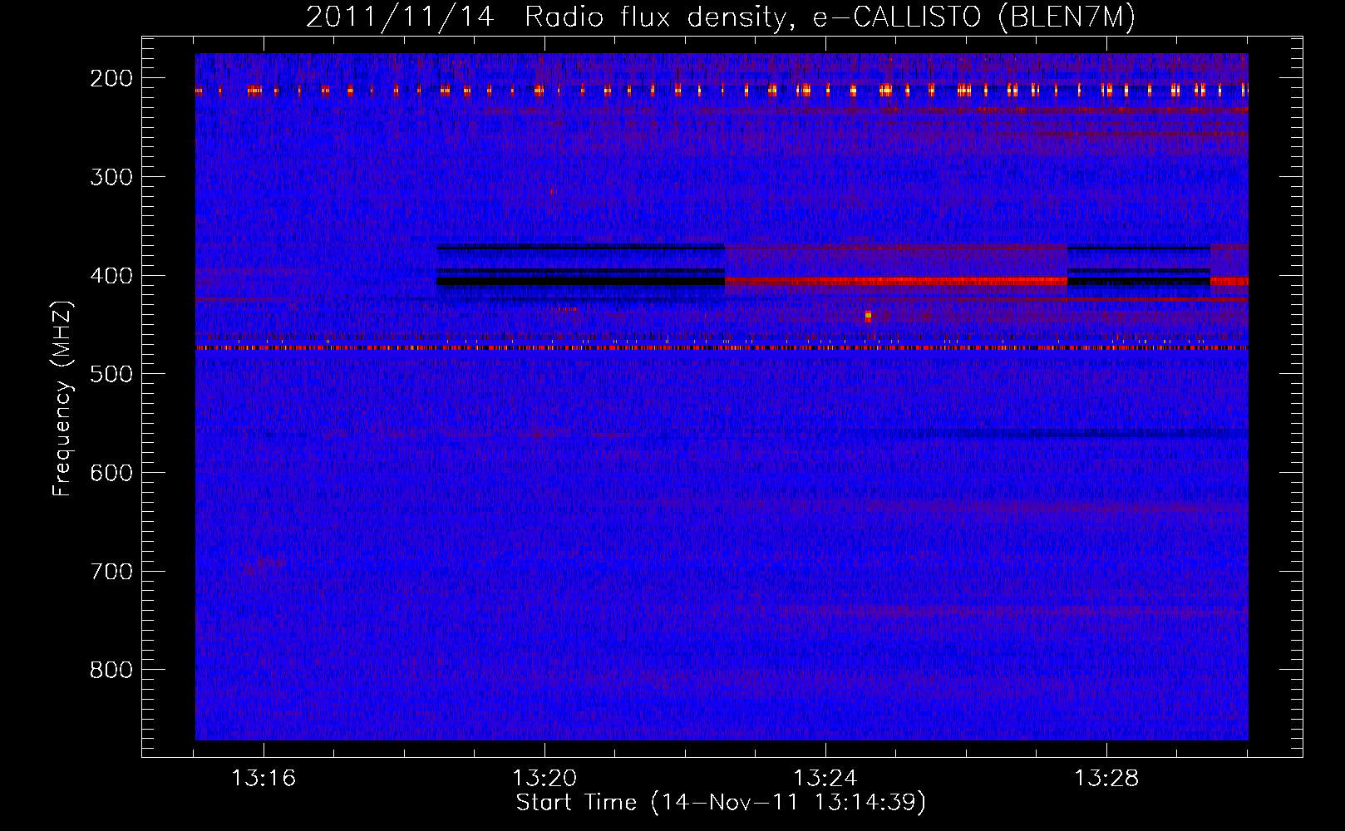Click the 13:28 time tick label
The height and width of the screenshot is (831, 1345).
tap(1106, 779)
